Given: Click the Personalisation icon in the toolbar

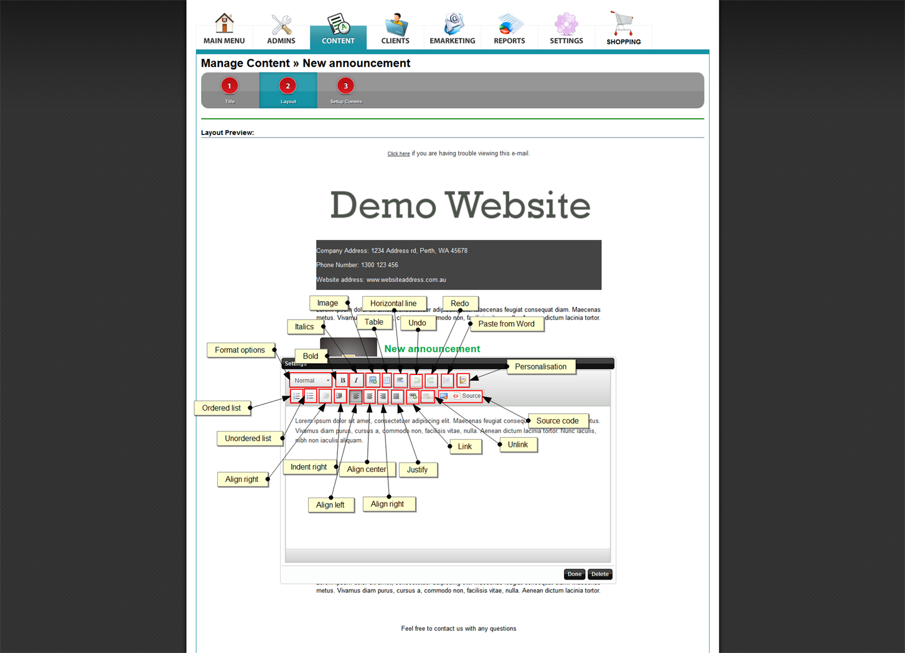Looking at the screenshot, I should click(x=462, y=381).
